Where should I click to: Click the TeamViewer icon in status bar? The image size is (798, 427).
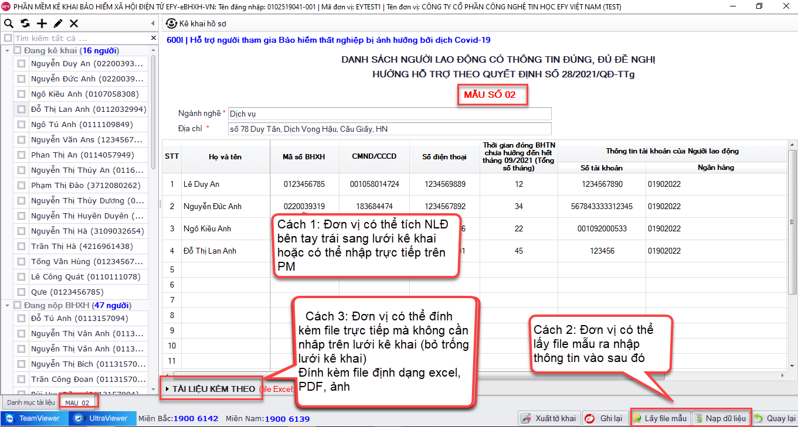click(9, 418)
